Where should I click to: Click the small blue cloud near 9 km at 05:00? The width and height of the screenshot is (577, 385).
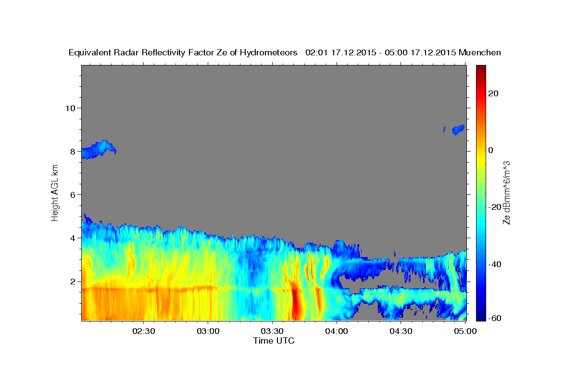pos(458,129)
